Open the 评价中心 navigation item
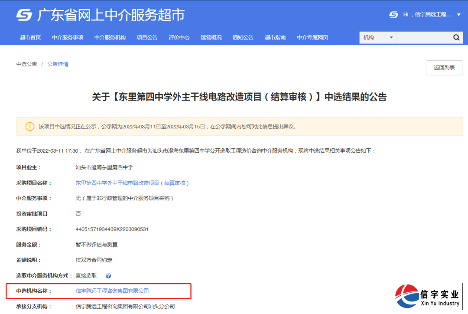The width and height of the screenshot is (468, 314). click(x=179, y=38)
